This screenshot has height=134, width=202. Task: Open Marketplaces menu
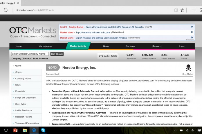click(45, 46)
